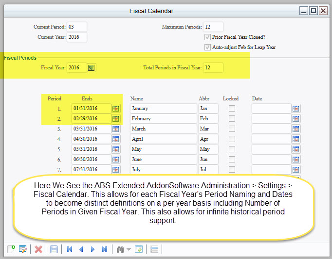
Task: Go to the previous record
Action: [x=81, y=249]
